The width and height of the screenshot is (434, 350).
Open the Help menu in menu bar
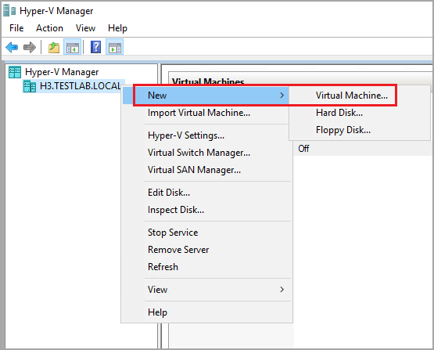(x=117, y=28)
